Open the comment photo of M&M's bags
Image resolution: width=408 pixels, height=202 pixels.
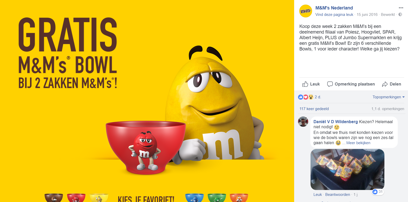pyautogui.click(x=347, y=169)
